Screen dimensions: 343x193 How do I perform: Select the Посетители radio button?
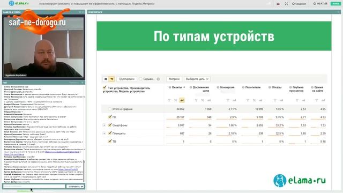click(x=243, y=87)
